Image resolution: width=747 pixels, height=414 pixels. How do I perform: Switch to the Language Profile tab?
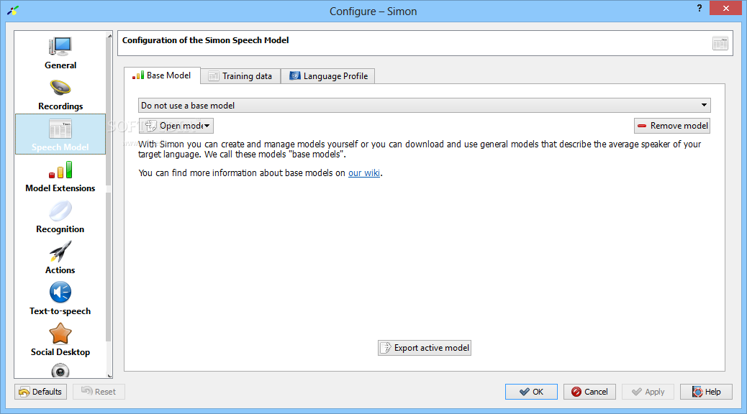click(x=328, y=76)
